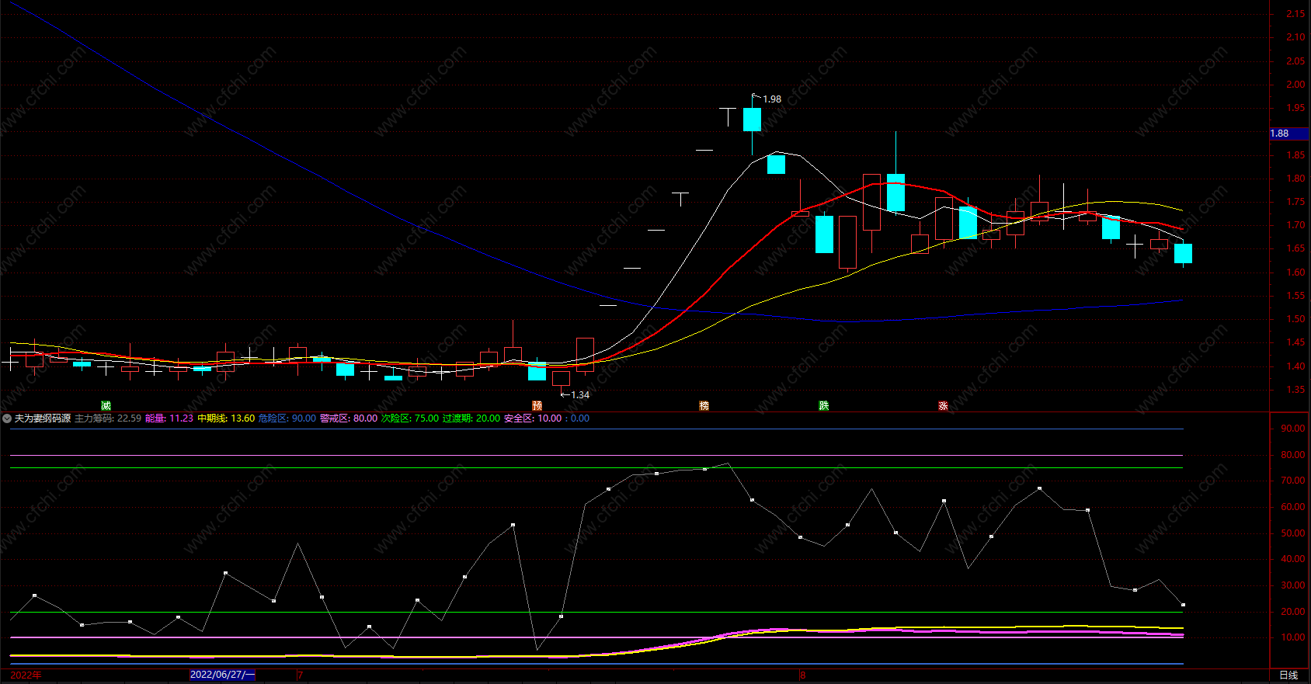Click the 次险区: 75.00 readout

[x=410, y=418]
